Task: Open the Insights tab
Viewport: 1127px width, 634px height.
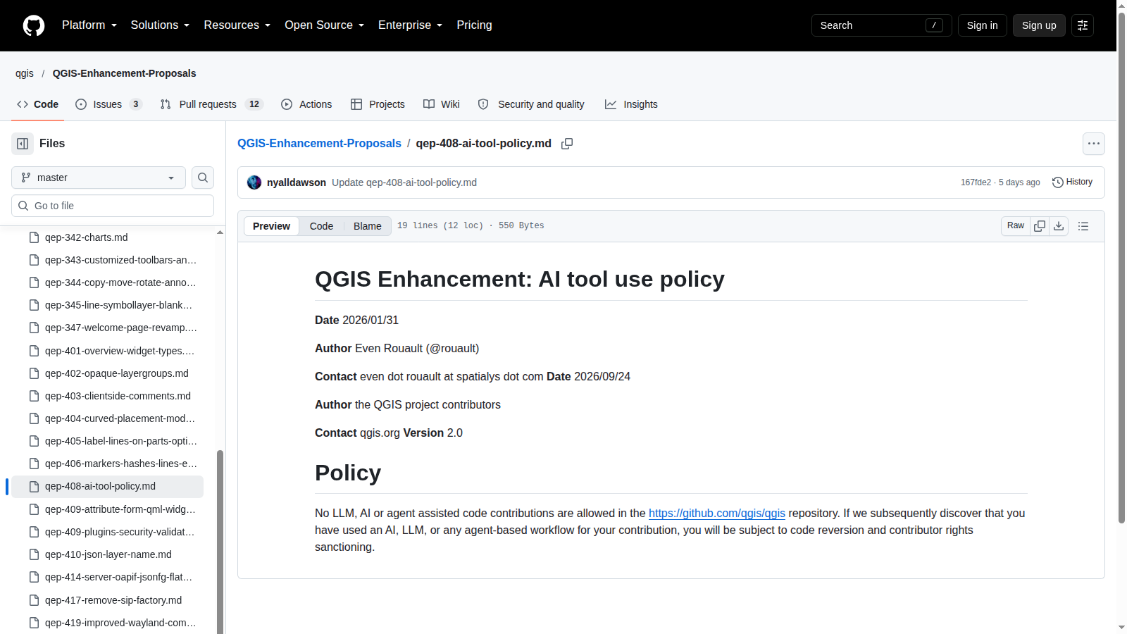Action: pyautogui.click(x=631, y=104)
